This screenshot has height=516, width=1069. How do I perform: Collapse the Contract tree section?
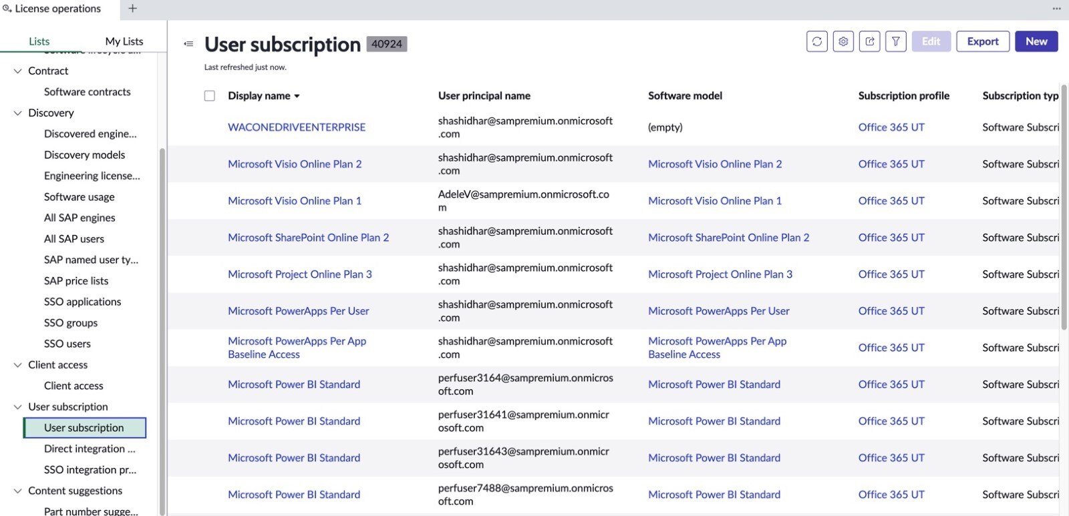[18, 71]
